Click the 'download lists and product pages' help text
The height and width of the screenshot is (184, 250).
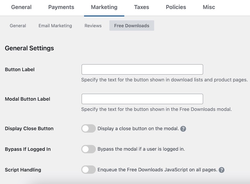click(165, 80)
